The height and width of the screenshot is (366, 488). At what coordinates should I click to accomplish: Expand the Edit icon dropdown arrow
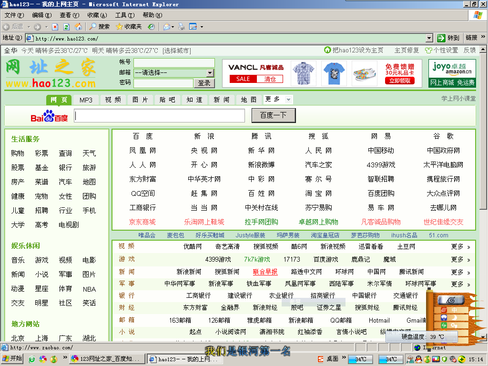click(202, 27)
